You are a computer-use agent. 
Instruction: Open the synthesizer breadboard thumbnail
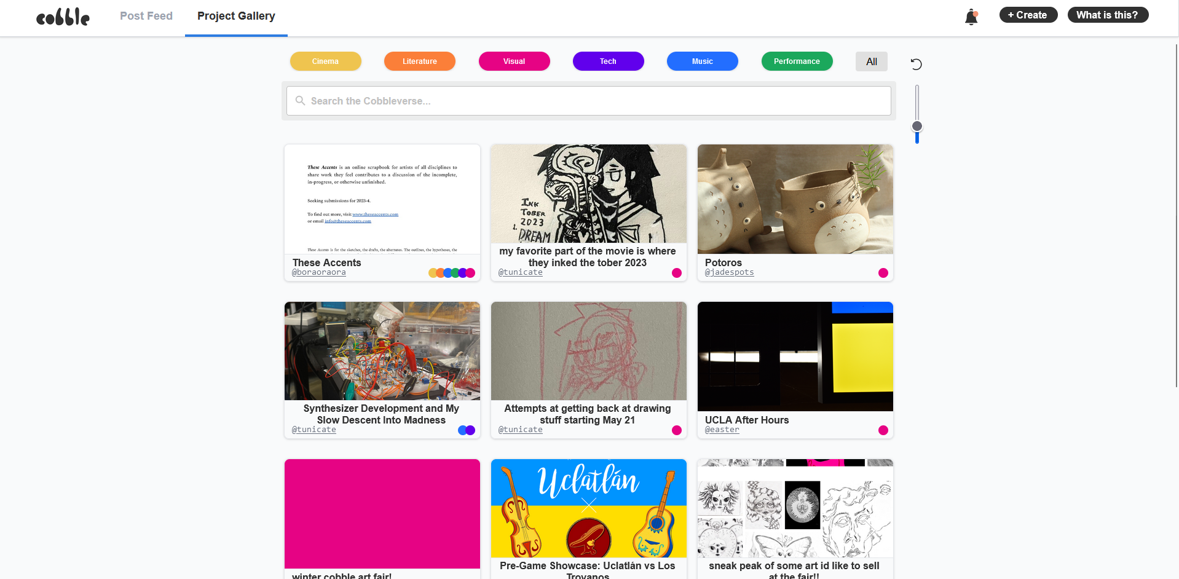382,351
